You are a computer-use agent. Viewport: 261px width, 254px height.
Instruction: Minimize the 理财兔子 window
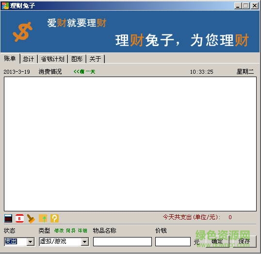coord(238,6)
